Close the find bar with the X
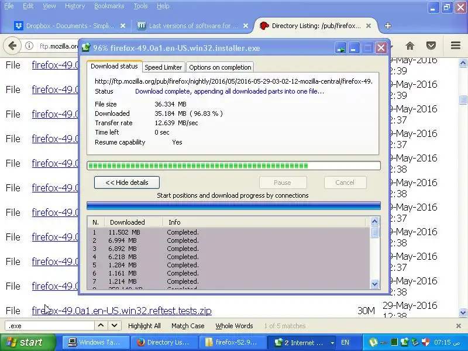The height and width of the screenshot is (351, 468). coord(459,326)
